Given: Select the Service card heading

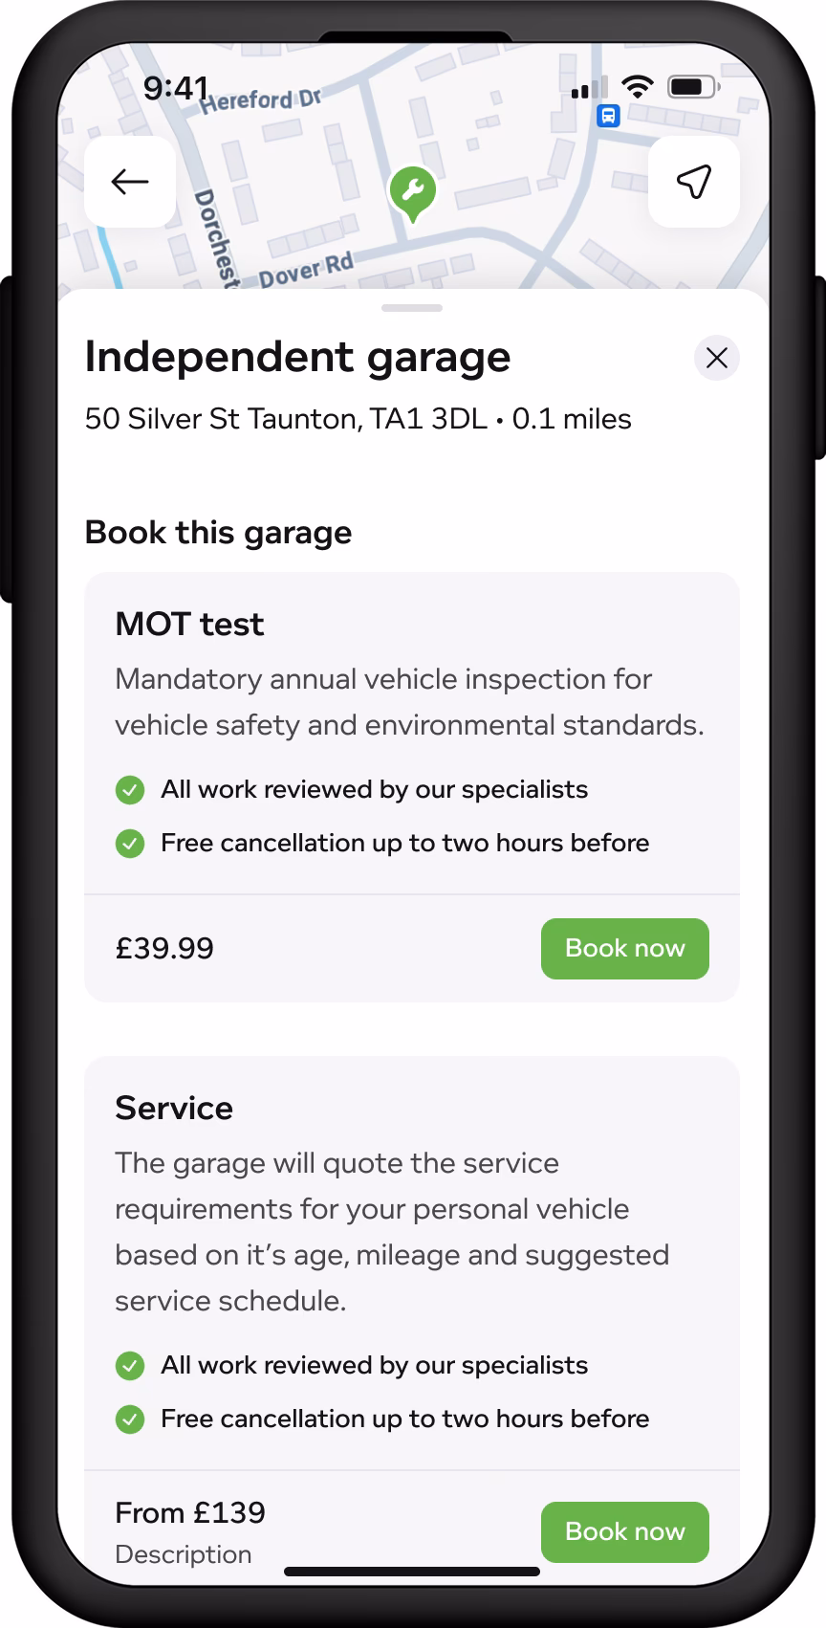Looking at the screenshot, I should [173, 1108].
